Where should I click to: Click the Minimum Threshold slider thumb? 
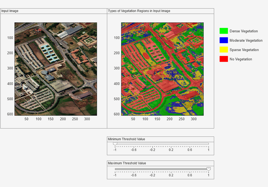pos(115,143)
